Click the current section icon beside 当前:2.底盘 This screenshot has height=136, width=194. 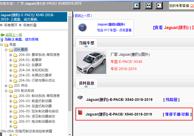click(x=2, y=40)
